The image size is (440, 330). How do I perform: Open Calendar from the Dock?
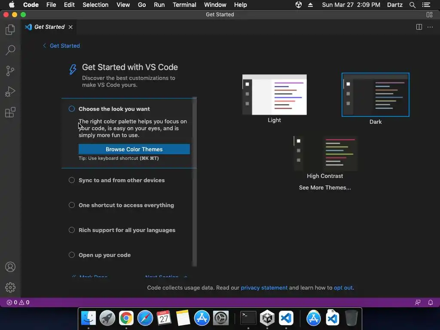164,318
